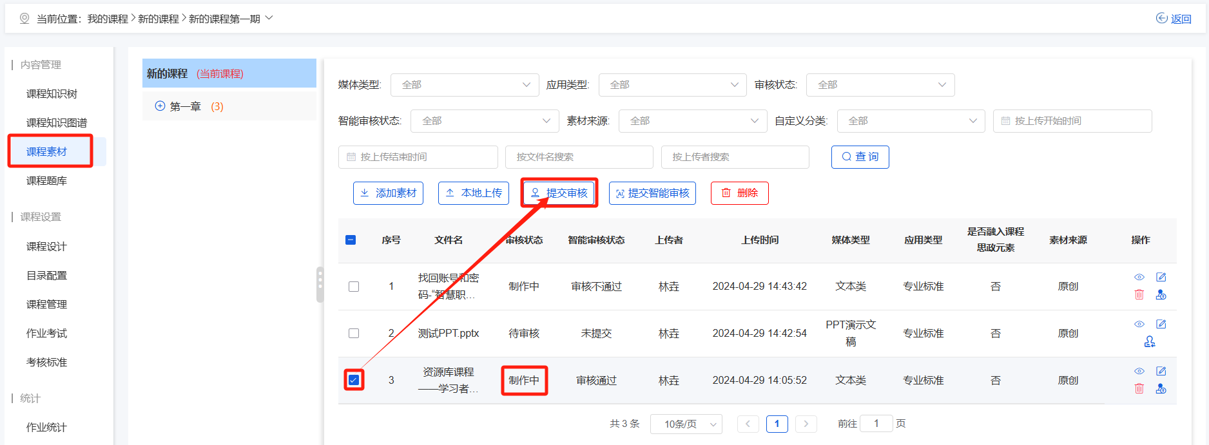
Task: Click the 前往 page number input
Action: pyautogui.click(x=876, y=424)
